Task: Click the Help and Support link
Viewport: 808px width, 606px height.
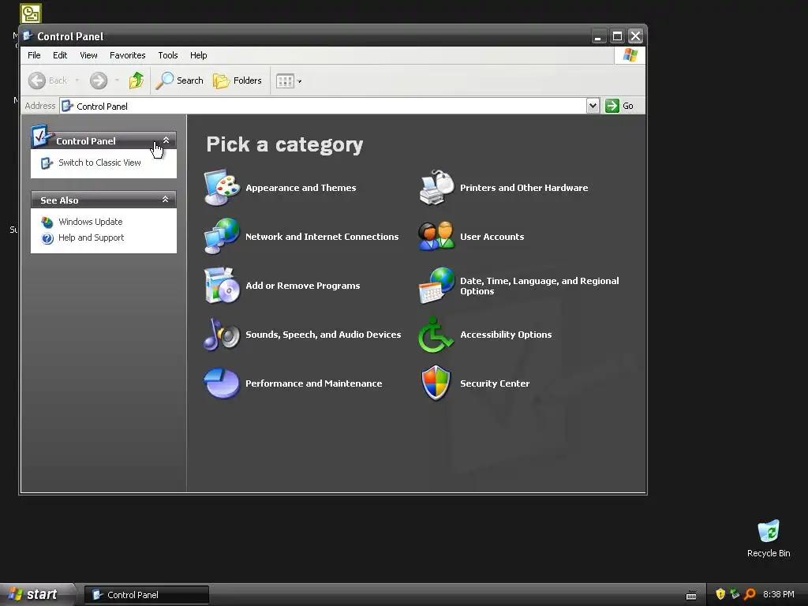Action: point(92,238)
